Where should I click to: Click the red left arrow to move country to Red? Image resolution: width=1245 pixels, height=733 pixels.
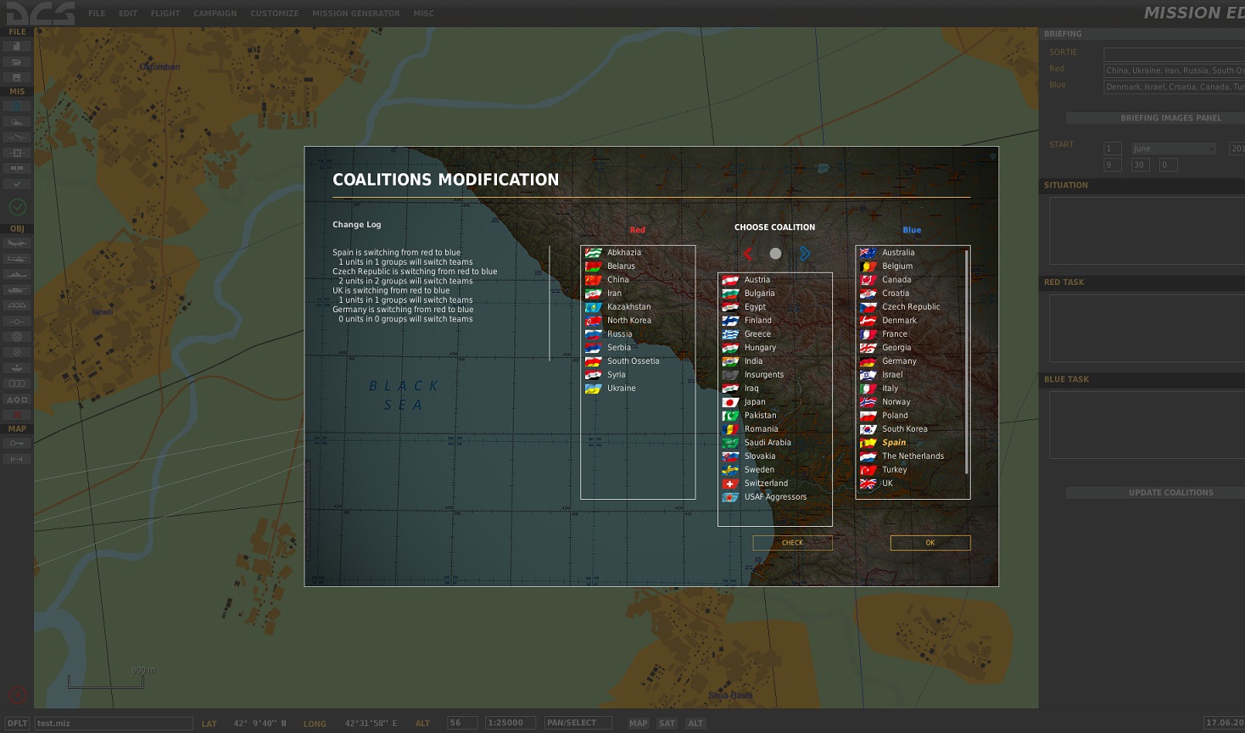pyautogui.click(x=748, y=254)
